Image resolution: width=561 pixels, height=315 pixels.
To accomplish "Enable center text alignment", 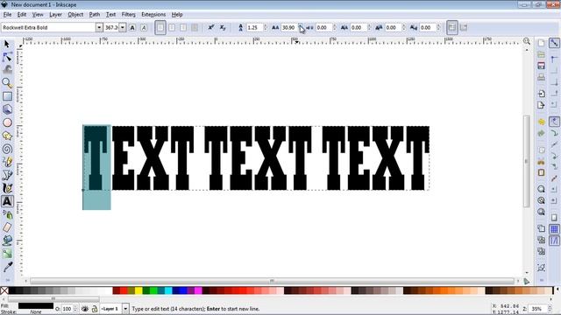I will click(x=172, y=27).
